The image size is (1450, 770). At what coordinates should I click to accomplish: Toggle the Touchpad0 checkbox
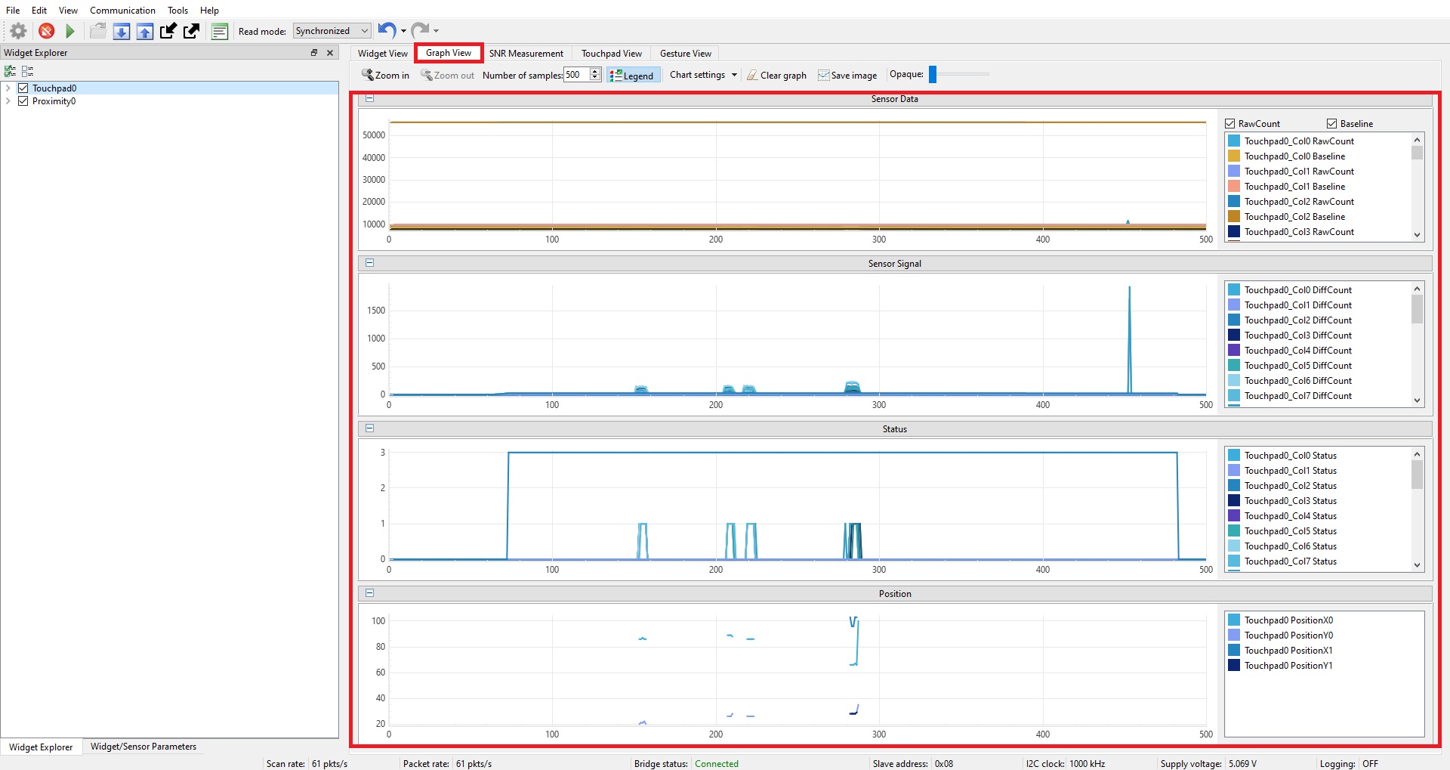point(23,88)
